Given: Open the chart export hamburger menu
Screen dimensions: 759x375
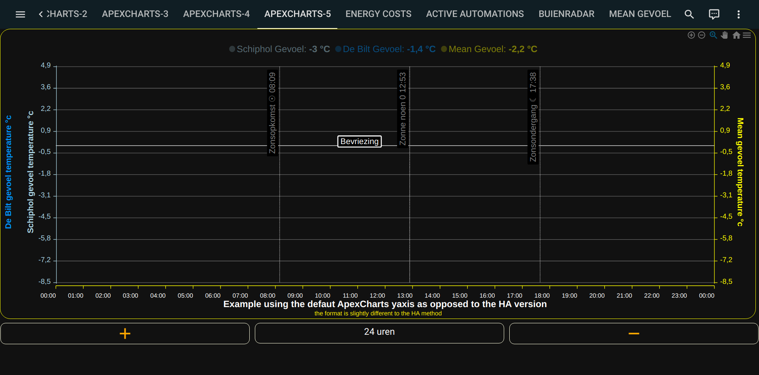Looking at the screenshot, I should tap(747, 35).
